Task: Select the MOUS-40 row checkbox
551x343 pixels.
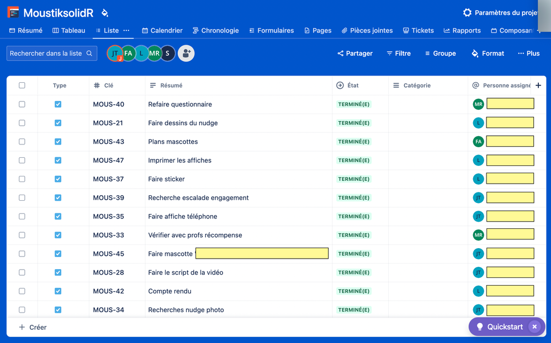Action: (22, 104)
